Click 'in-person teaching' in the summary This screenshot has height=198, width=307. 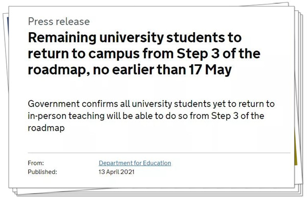67,116
